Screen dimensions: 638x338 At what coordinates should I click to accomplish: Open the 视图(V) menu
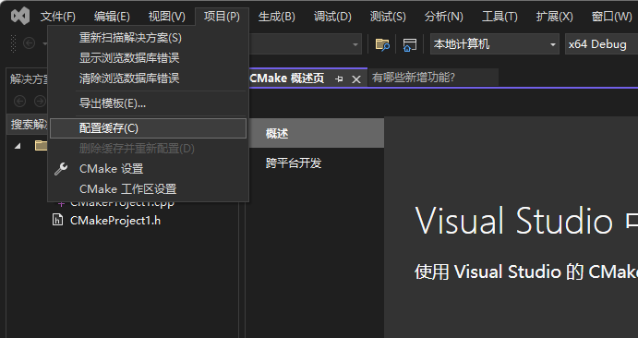[167, 17]
